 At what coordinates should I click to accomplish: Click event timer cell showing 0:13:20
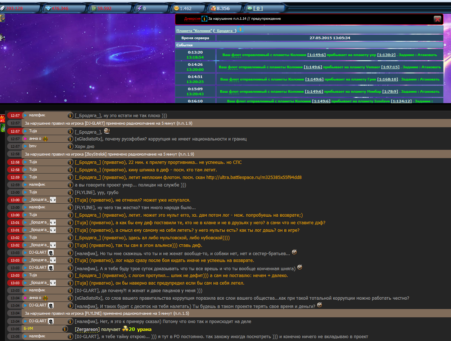click(195, 55)
